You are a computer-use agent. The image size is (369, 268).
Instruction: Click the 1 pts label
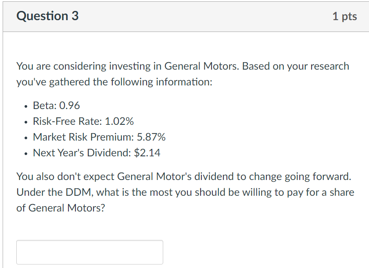coord(345,16)
